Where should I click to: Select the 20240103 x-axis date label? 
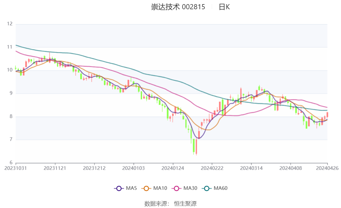click(134, 168)
